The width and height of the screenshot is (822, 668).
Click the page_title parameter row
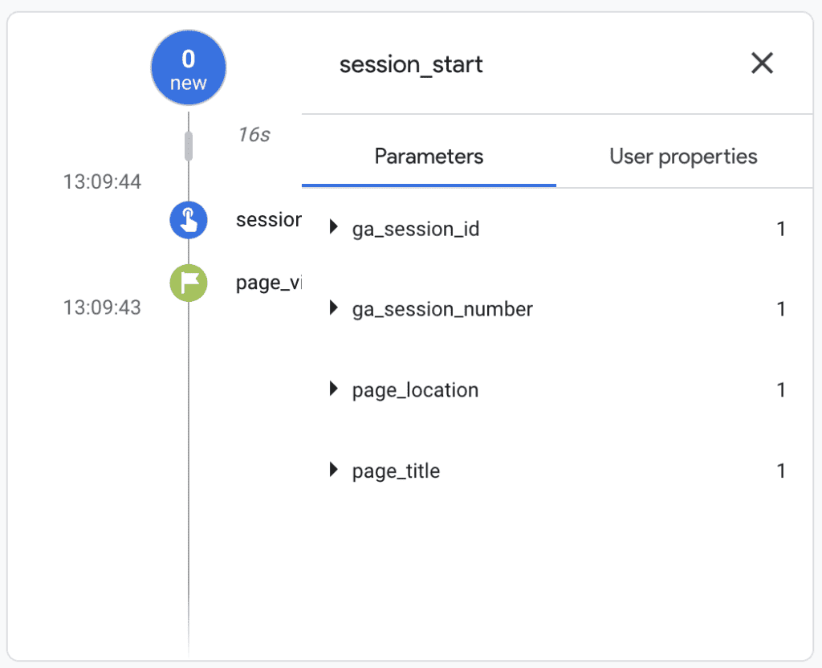[395, 470]
